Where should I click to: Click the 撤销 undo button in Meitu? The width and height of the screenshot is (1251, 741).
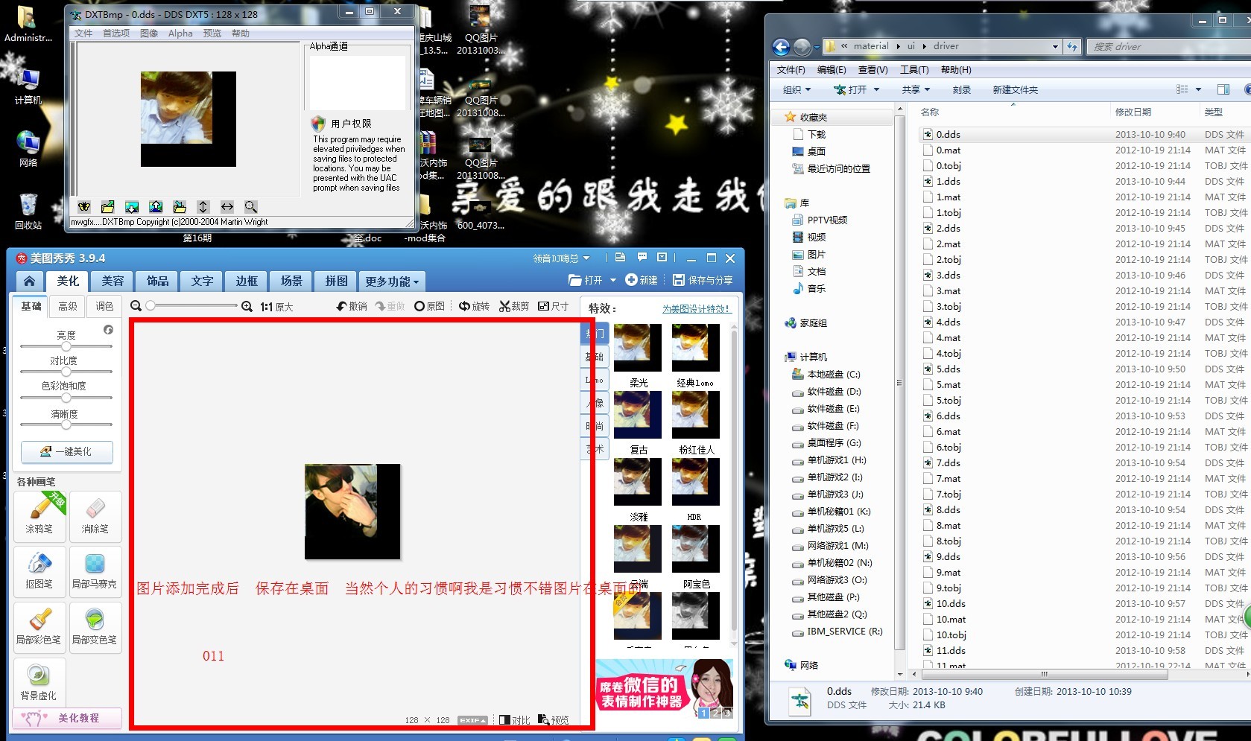352,306
